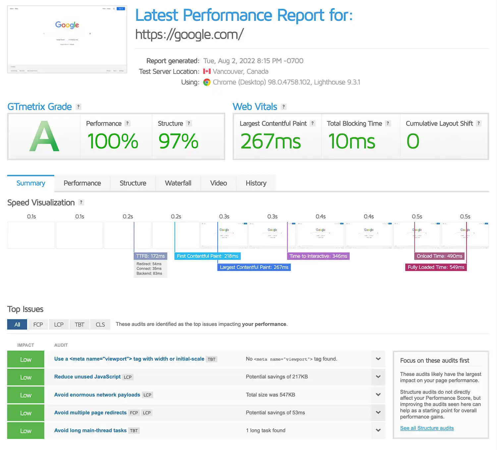Click the TTFB: 172ms timeline marker
The height and width of the screenshot is (450, 497).
pyautogui.click(x=150, y=256)
